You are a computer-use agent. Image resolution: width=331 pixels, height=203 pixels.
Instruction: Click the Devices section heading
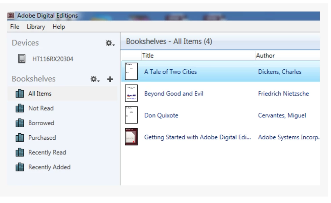(x=25, y=43)
